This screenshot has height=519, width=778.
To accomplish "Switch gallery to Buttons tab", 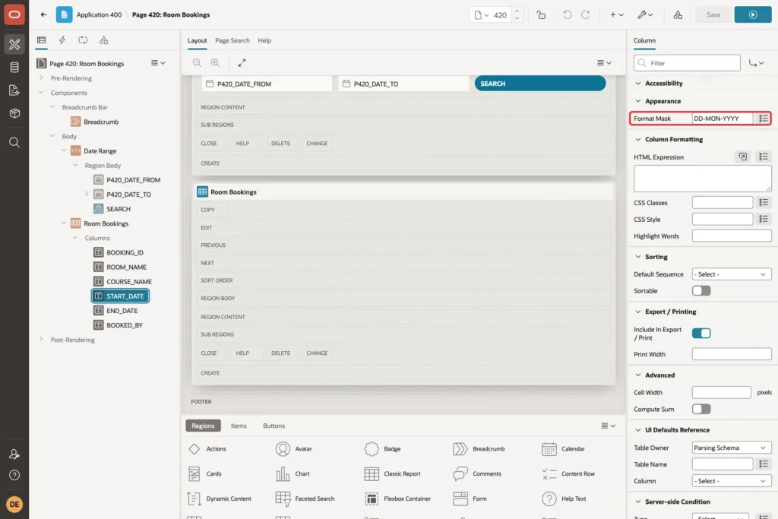I will click(x=274, y=426).
